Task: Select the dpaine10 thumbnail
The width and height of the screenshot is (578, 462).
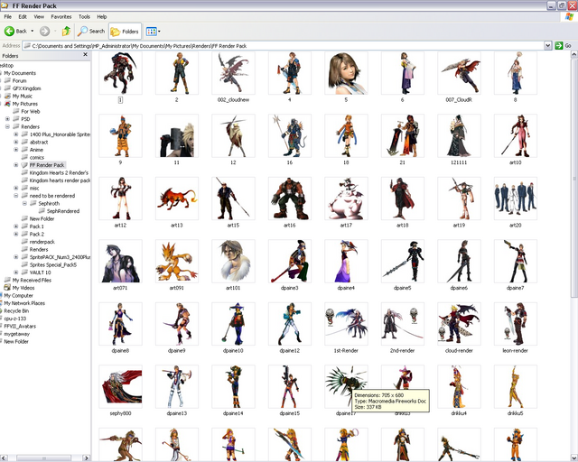Action: (233, 324)
